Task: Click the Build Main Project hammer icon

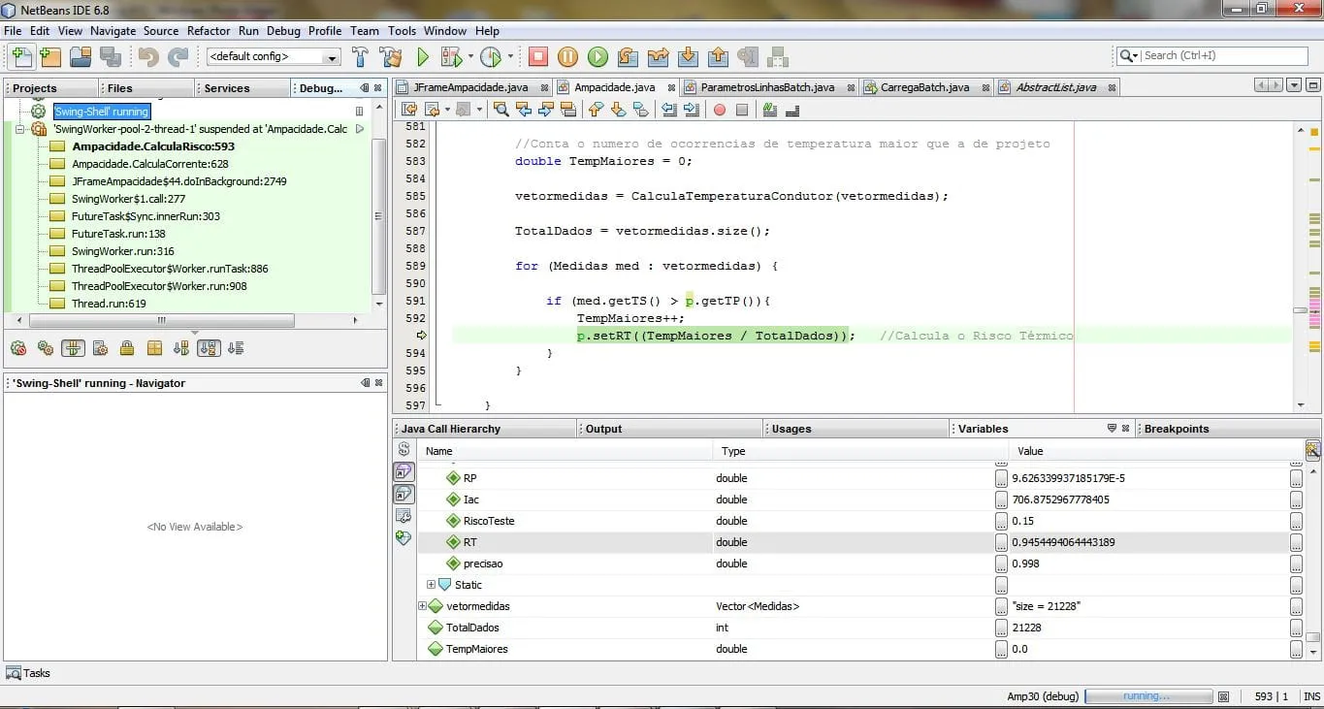Action: 360,57
